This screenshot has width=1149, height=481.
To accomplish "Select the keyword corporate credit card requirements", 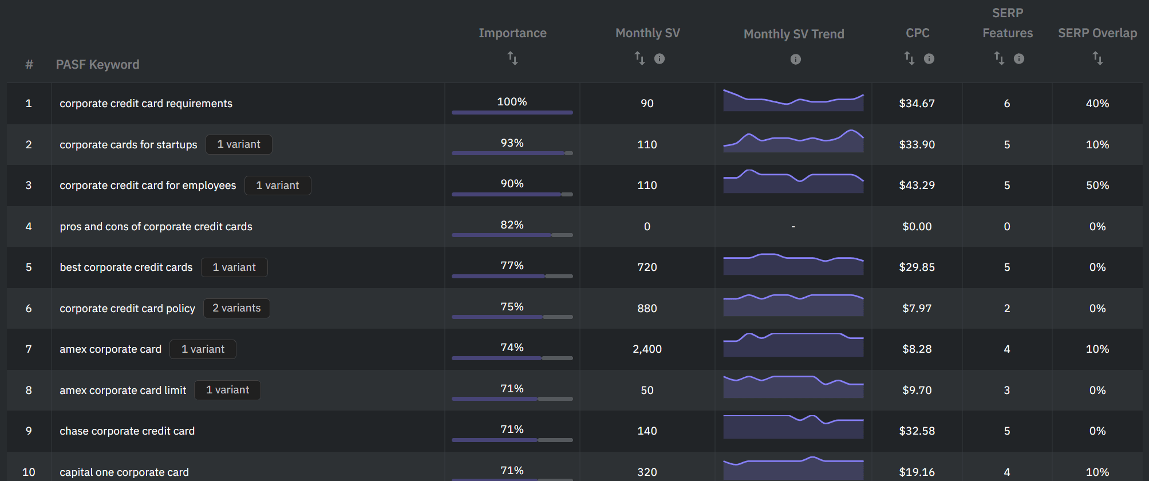I will (x=146, y=104).
